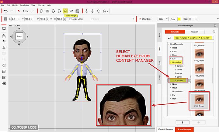Click the Back to Stage icon in left sidebar
The height and width of the screenshot is (132, 219).
4,29
